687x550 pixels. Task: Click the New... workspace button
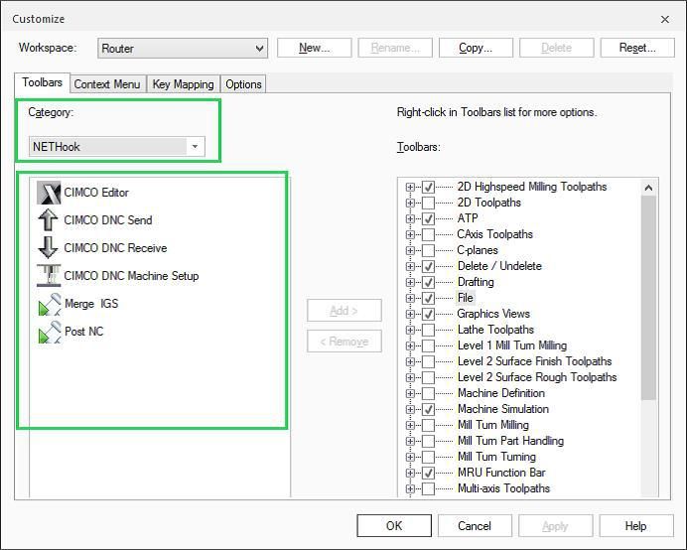314,48
